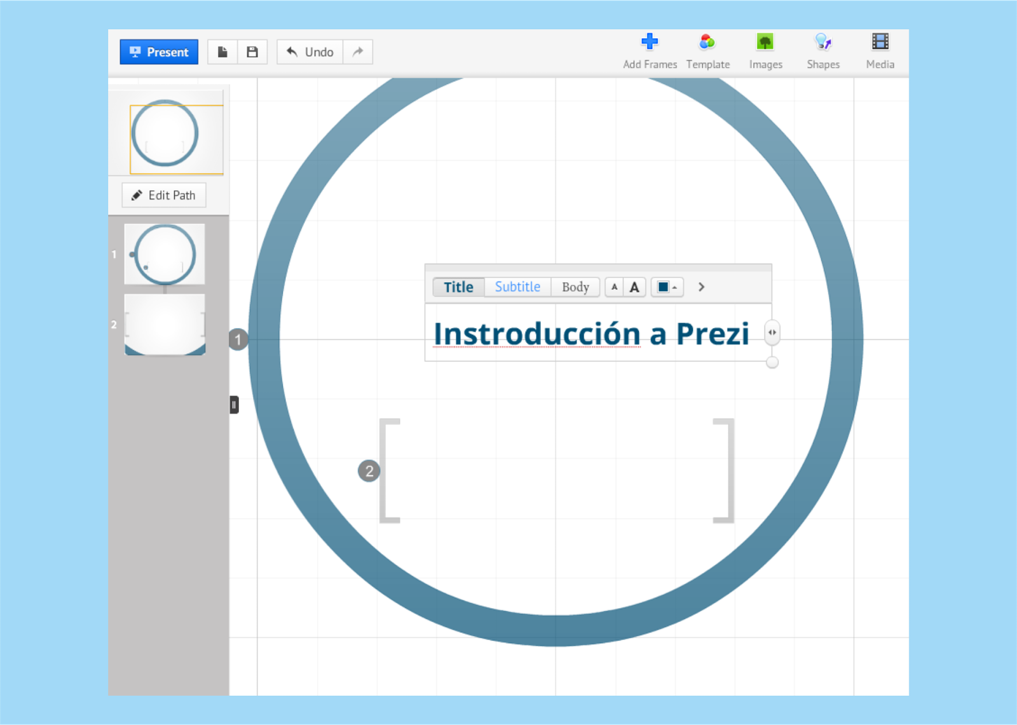This screenshot has height=725, width=1017.
Task: Open the Template color options
Action: point(707,51)
